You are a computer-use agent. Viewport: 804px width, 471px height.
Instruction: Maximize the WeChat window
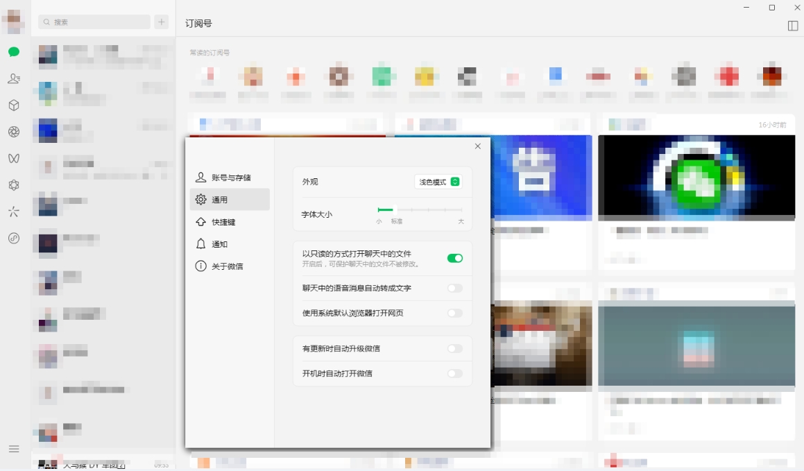coord(771,8)
